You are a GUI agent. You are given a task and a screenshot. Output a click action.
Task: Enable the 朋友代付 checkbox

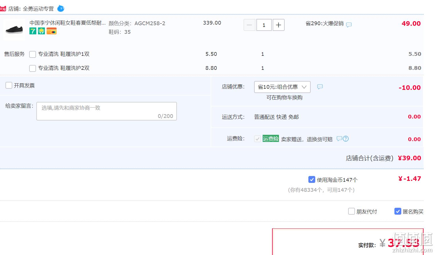(352, 211)
